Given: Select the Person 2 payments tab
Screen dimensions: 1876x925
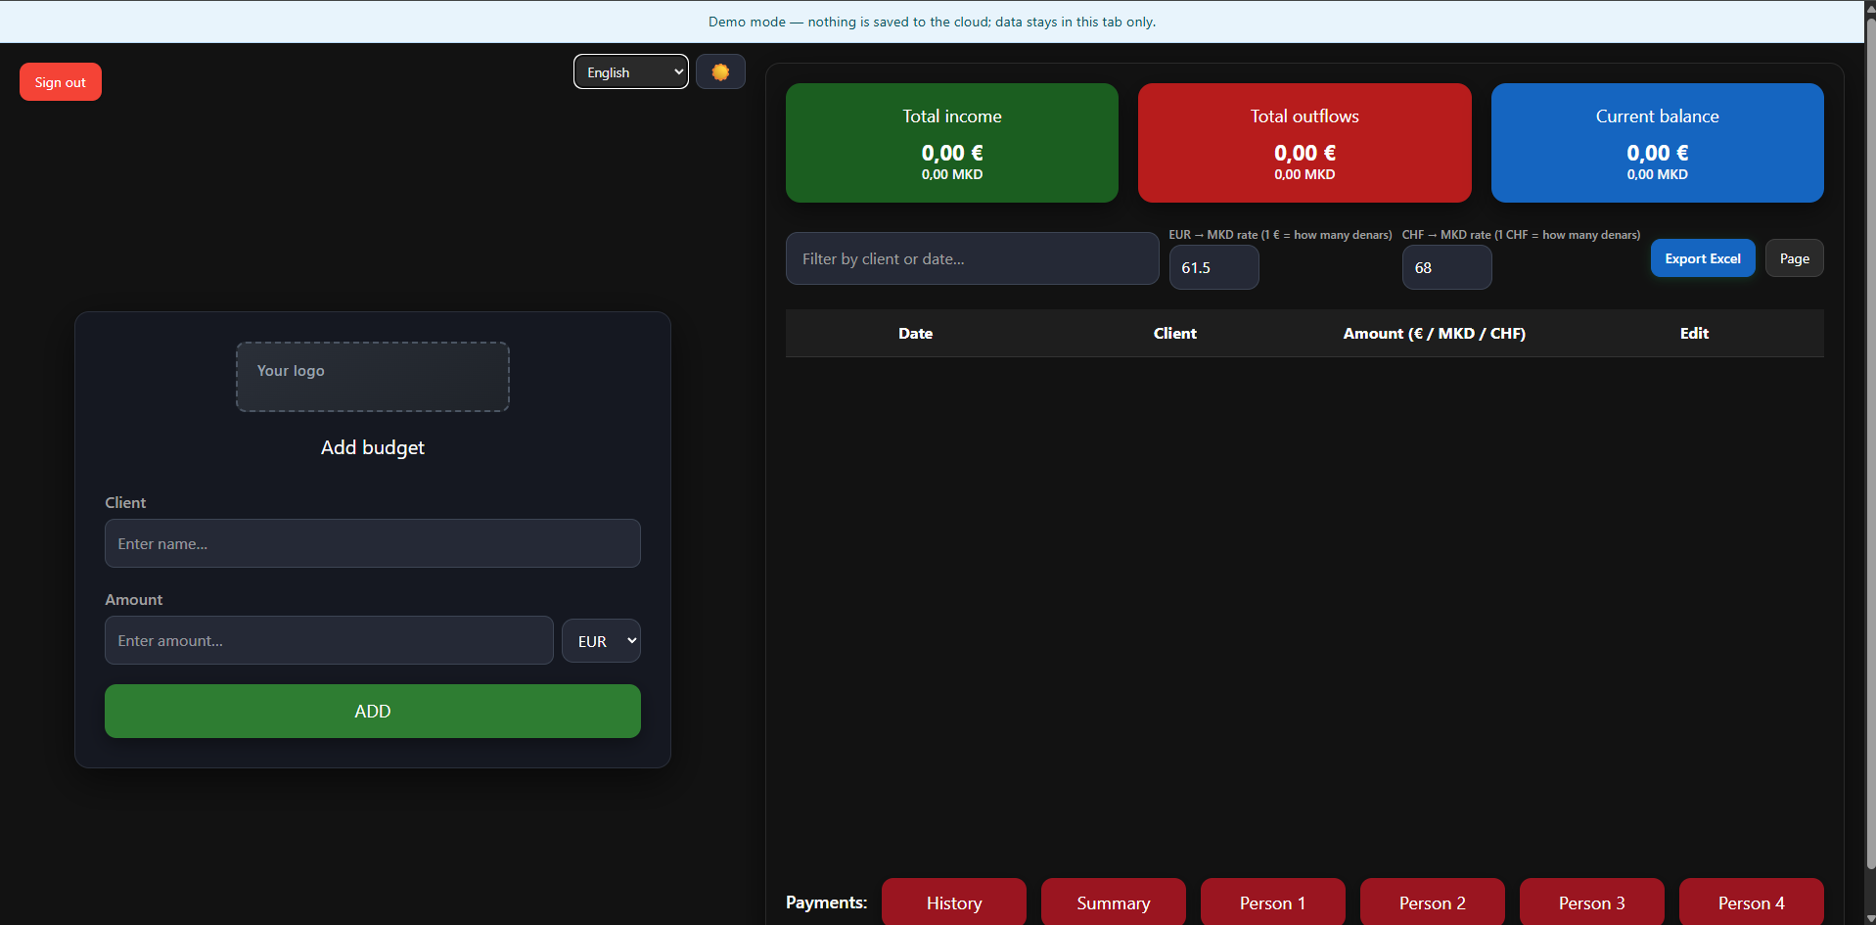Looking at the screenshot, I should pyautogui.click(x=1432, y=902).
